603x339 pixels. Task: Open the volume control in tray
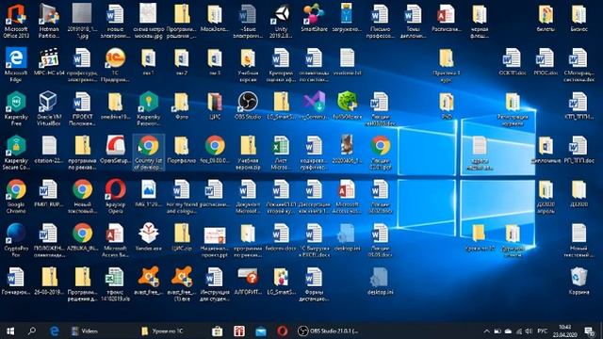tap(529, 331)
